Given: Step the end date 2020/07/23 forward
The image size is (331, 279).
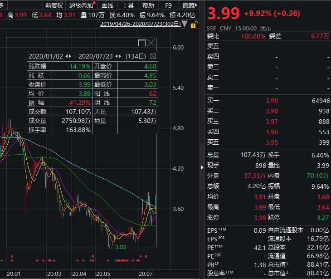Looking at the screenshot, I should pyautogui.click(x=120, y=56).
